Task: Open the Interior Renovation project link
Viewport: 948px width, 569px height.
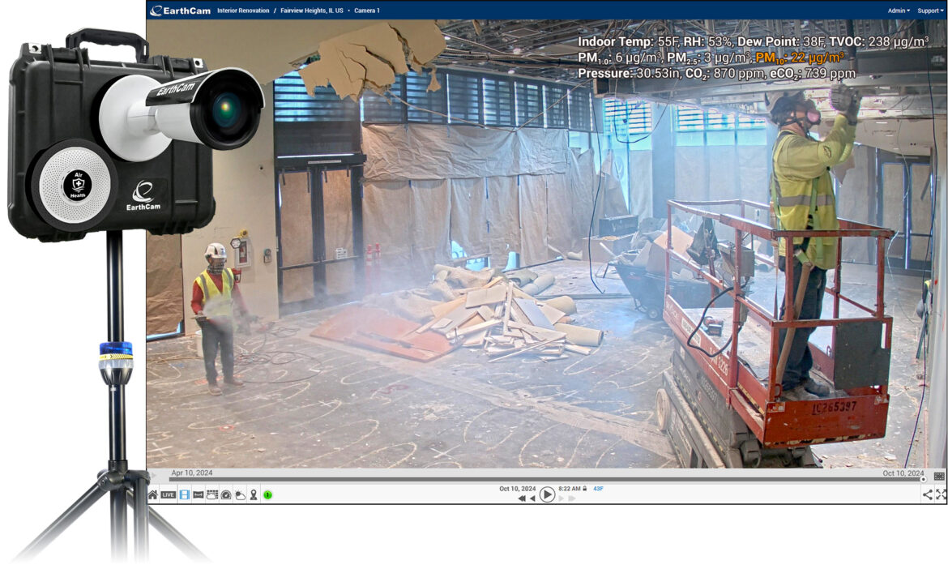Action: pyautogui.click(x=243, y=11)
